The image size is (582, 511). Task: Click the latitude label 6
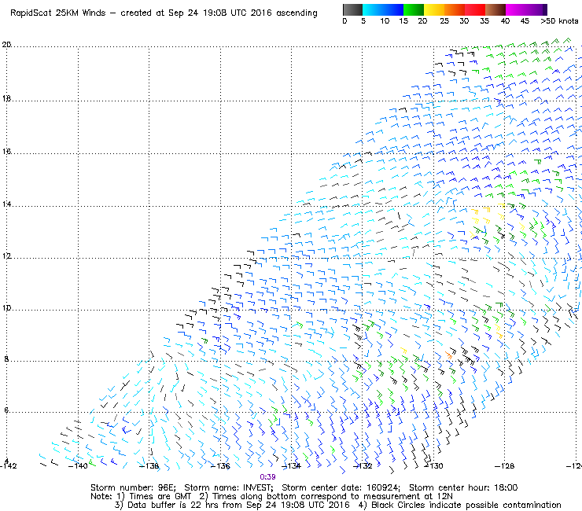pos(6,410)
